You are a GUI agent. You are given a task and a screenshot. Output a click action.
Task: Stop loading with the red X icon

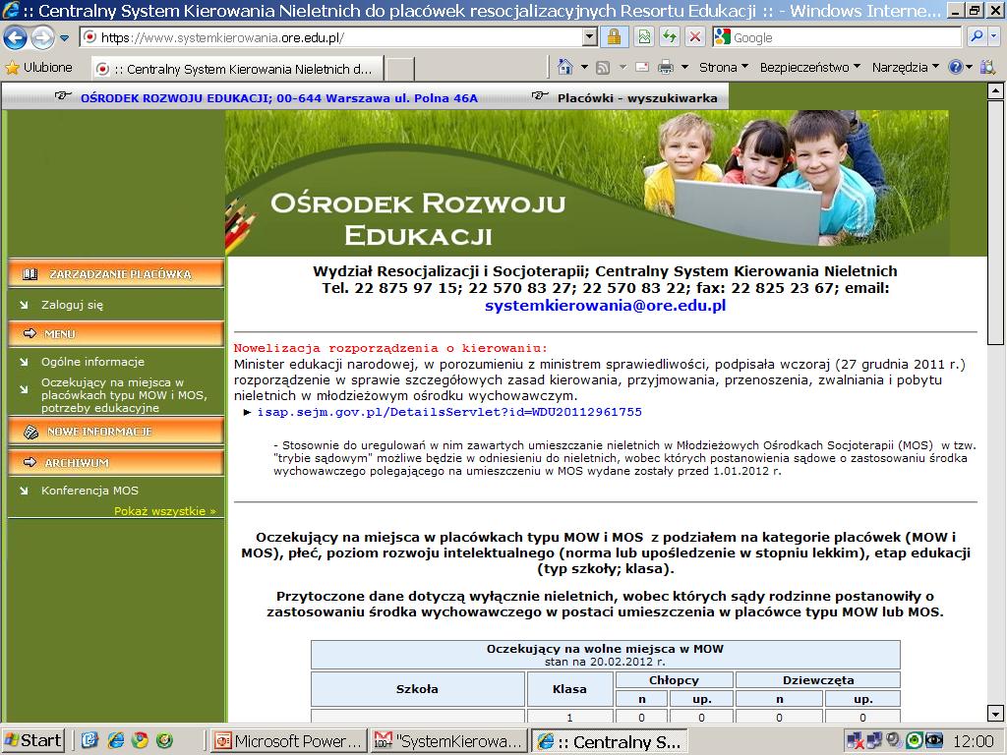[x=695, y=37]
